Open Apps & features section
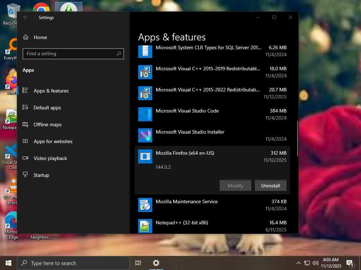 coord(73,91)
